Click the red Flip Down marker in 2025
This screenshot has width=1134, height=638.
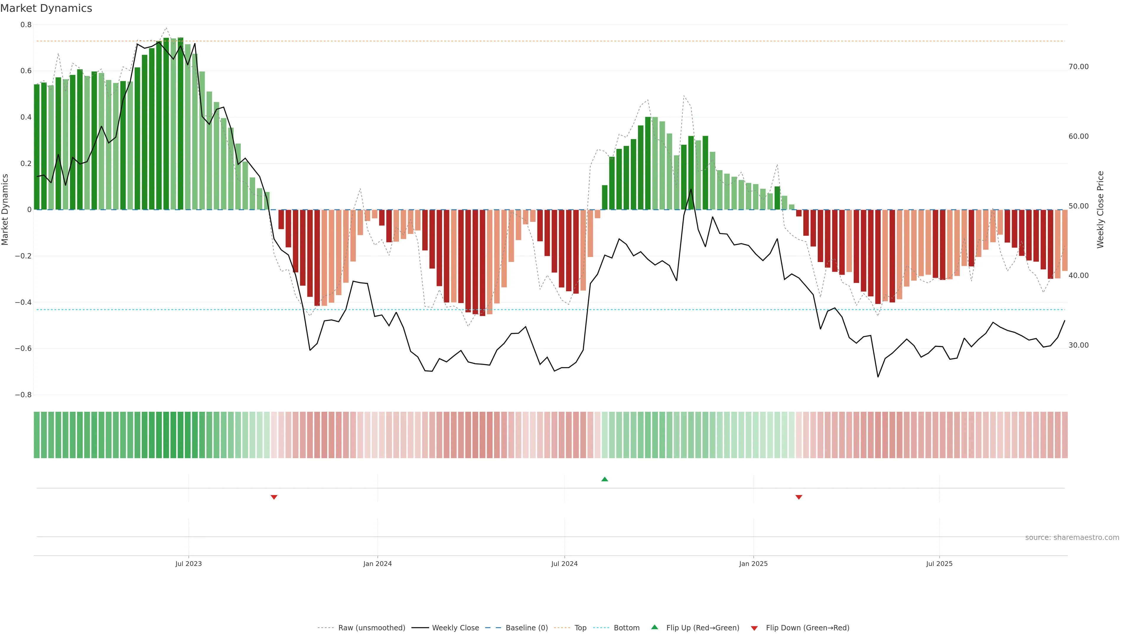799,497
